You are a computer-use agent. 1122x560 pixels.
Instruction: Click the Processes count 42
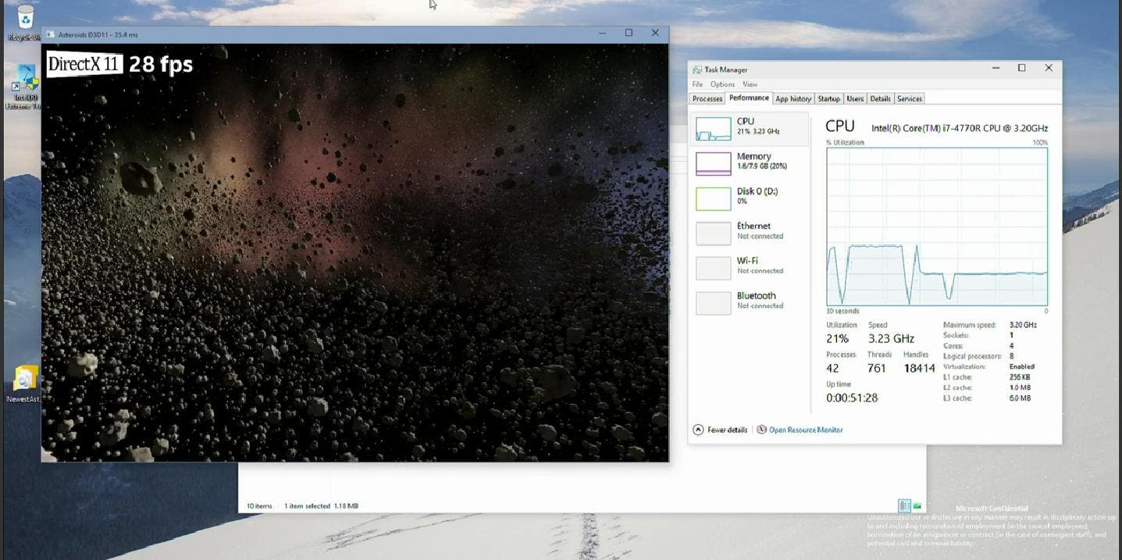click(832, 368)
